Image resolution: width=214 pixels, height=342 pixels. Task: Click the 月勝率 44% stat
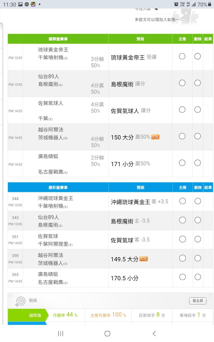tap(65, 315)
